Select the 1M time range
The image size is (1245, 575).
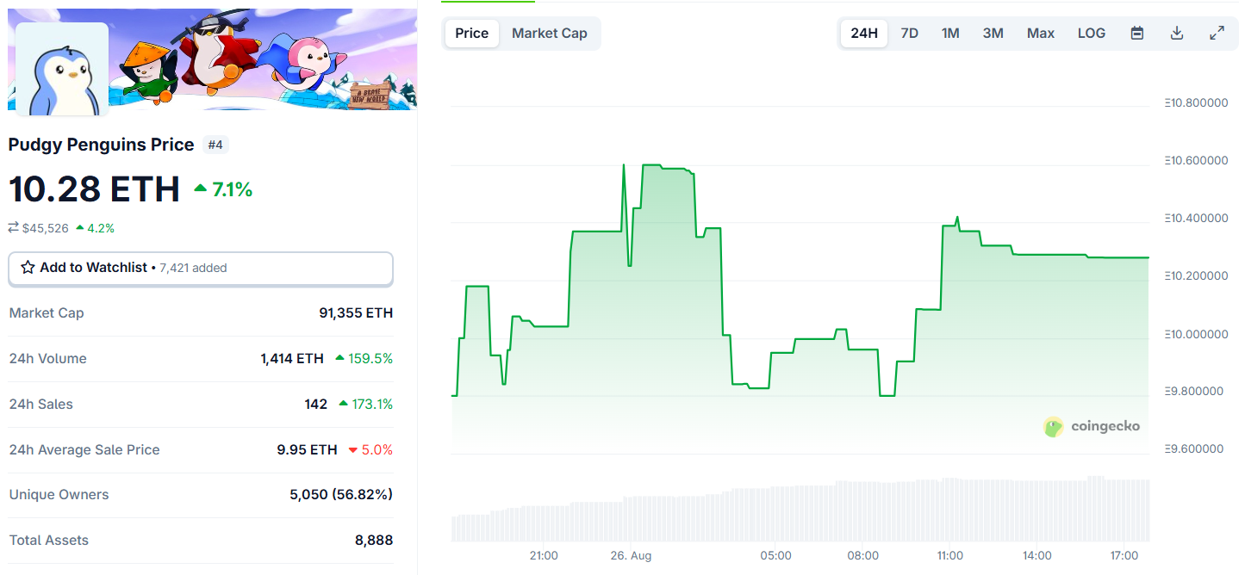pyautogui.click(x=949, y=34)
